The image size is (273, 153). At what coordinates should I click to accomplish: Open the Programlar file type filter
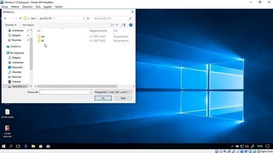pos(113,92)
